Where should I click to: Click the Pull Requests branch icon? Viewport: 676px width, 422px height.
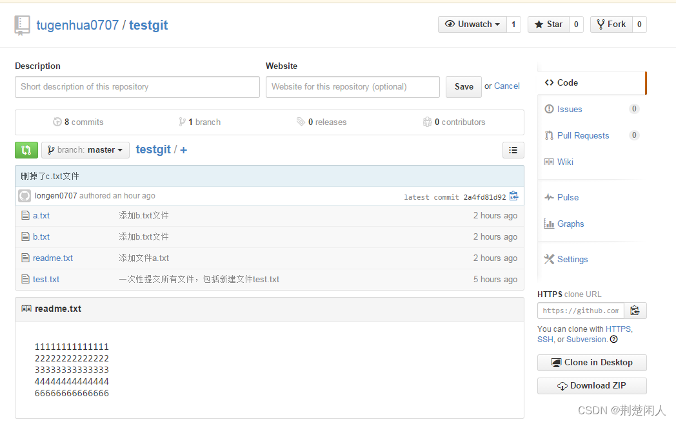tap(549, 136)
